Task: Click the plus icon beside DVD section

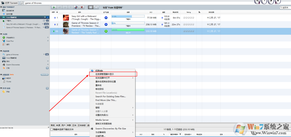Action: [47, 88]
